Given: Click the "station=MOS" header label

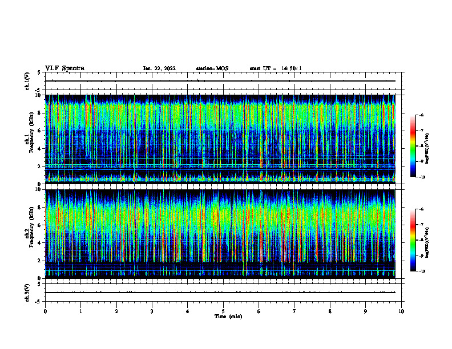Looking at the screenshot, I should (x=212, y=68).
